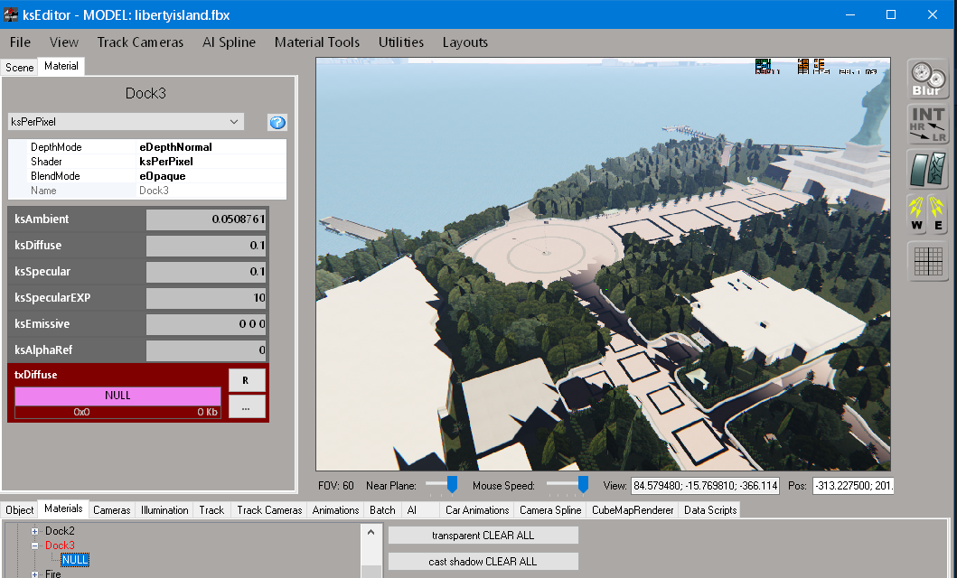
Task: Select the red Dock3 material in tree
Action: click(x=60, y=545)
